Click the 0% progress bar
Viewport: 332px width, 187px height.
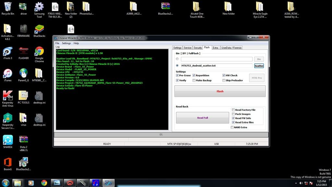(x=161, y=134)
